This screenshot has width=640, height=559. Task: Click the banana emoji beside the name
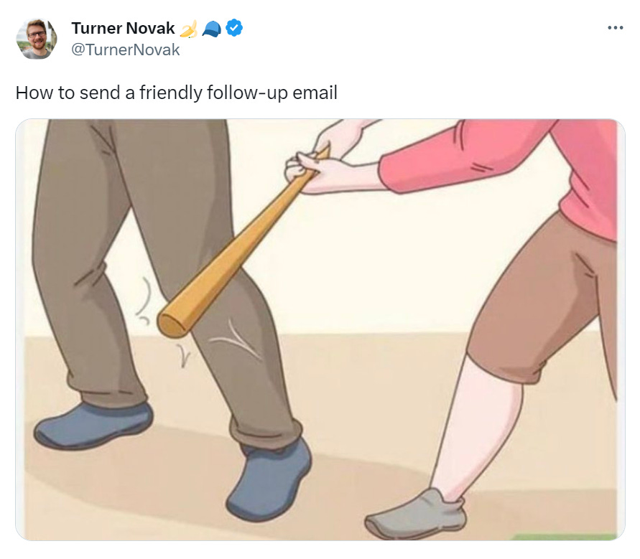pos(189,29)
